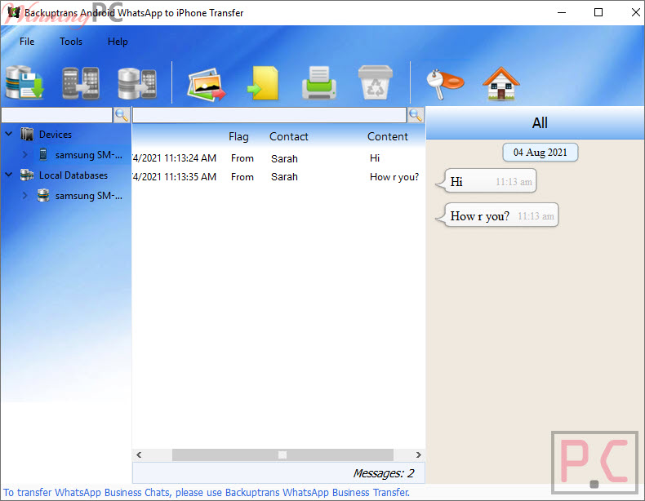Click the app icon in title bar
Screen dimensions: 645x501
[14, 13]
